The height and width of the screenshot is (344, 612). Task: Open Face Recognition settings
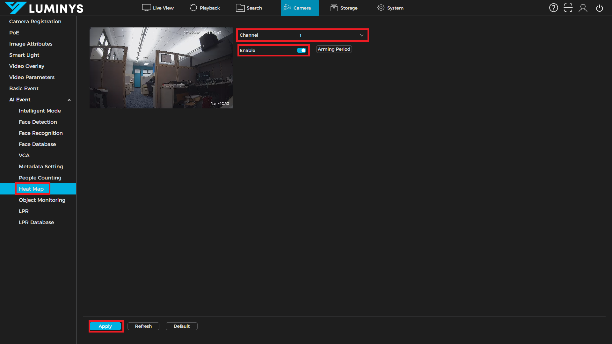tap(40, 133)
